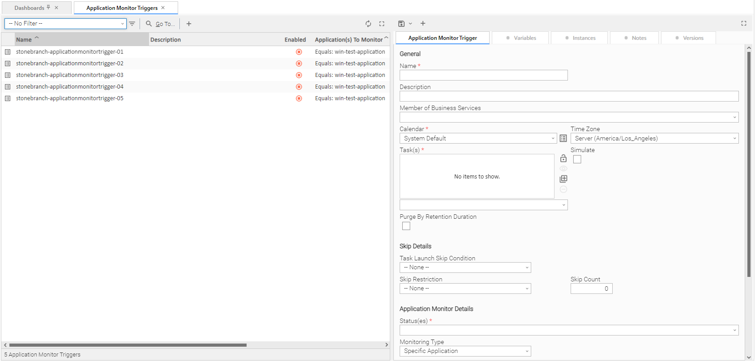The image size is (755, 361).
Task: Enable the Simulate checkbox
Action: 577,160
